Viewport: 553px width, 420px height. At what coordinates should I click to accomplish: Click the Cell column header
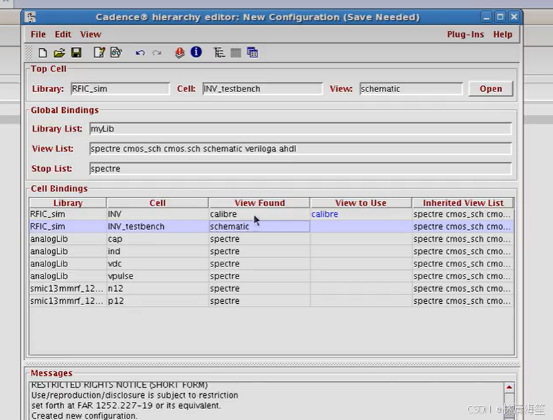(157, 203)
